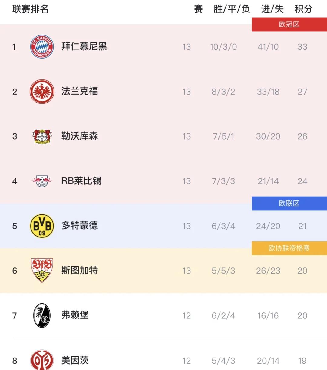Tap the 斯图加特 team name
327x370 pixels.
pos(80,271)
